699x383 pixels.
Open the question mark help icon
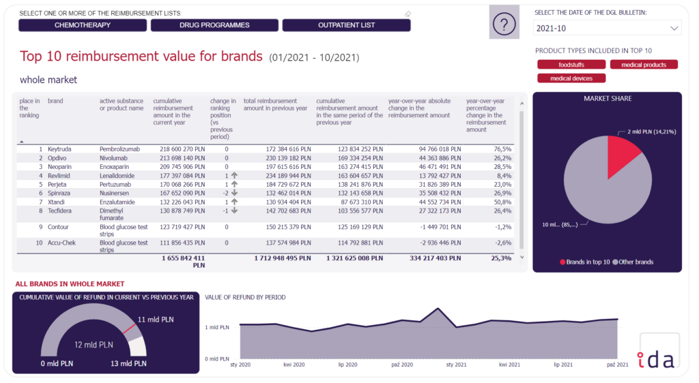504,23
